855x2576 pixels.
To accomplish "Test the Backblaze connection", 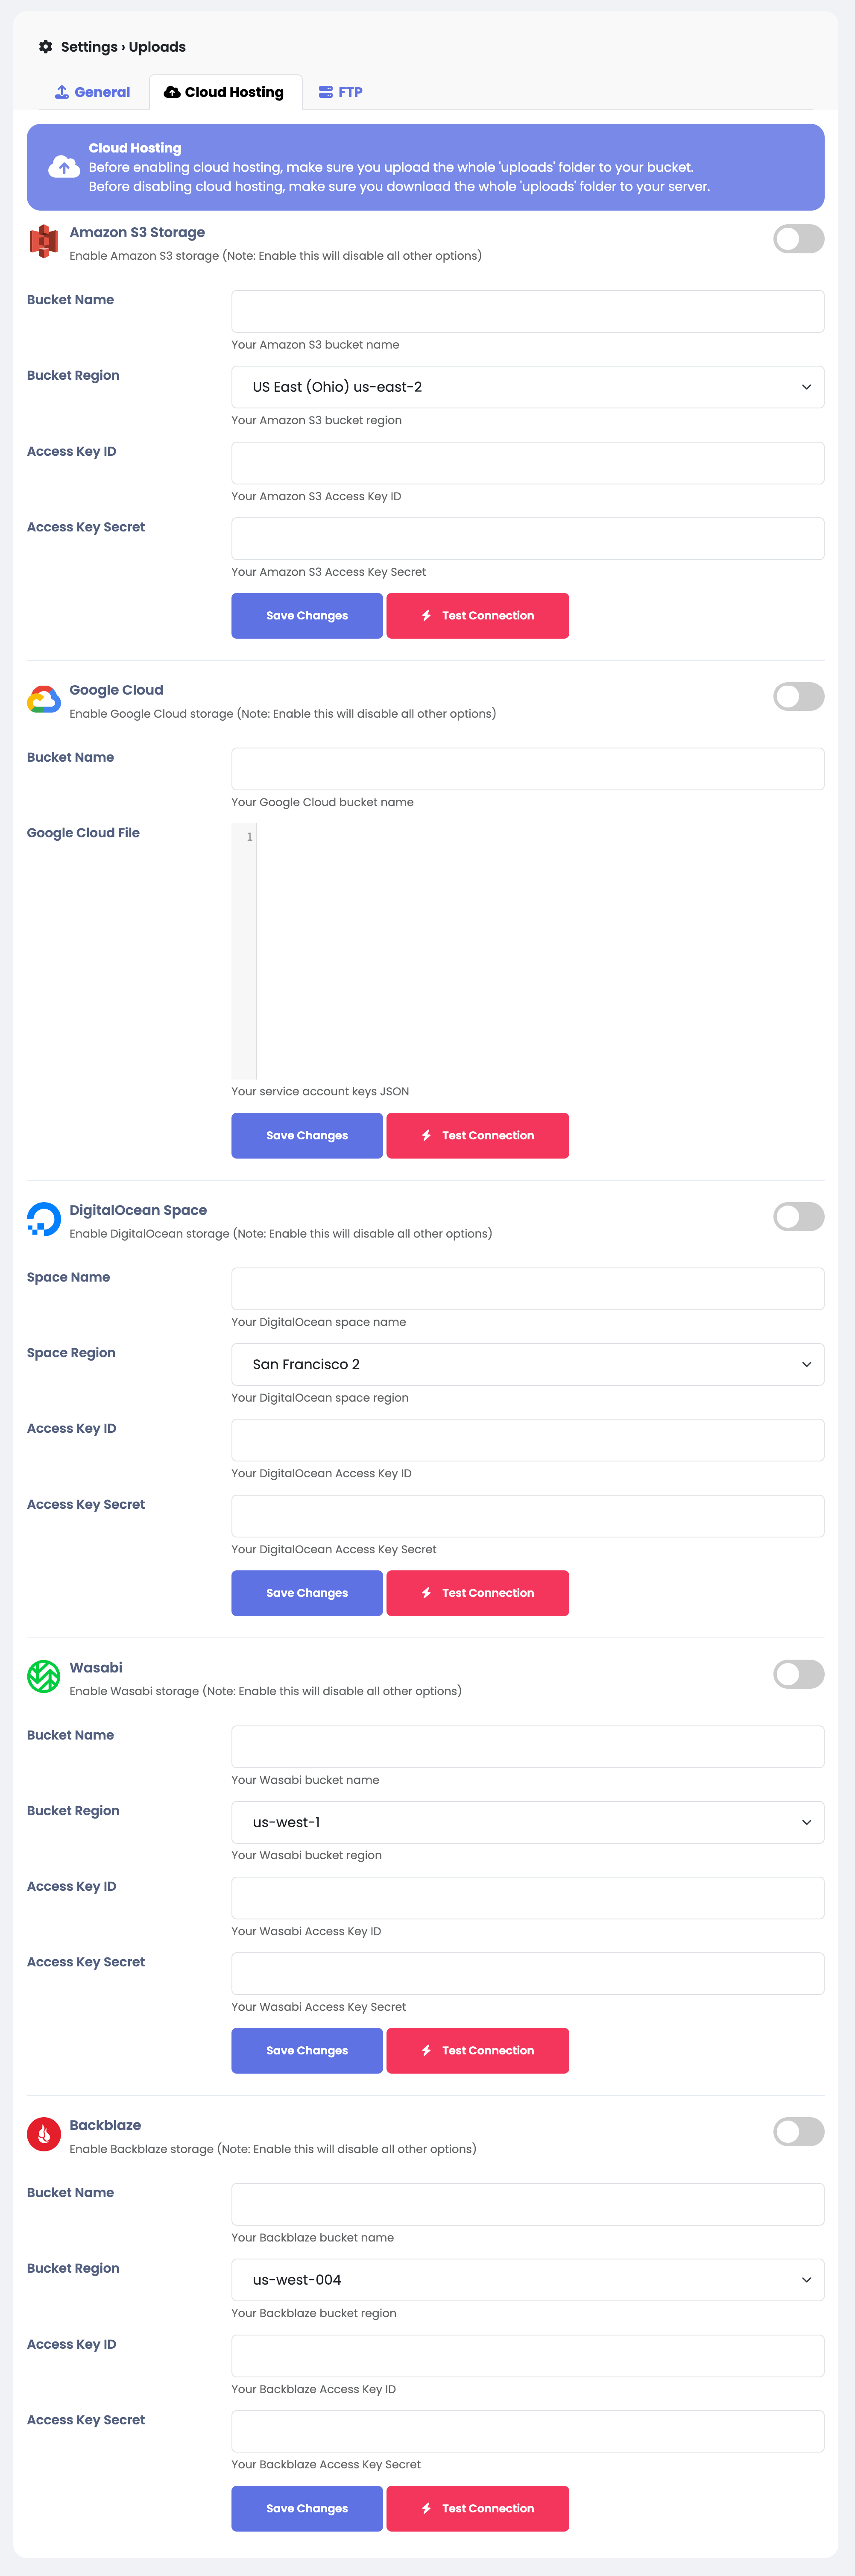I will click(477, 2508).
